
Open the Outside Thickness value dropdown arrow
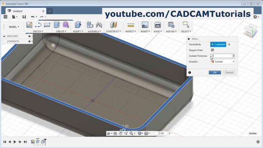[233, 56]
